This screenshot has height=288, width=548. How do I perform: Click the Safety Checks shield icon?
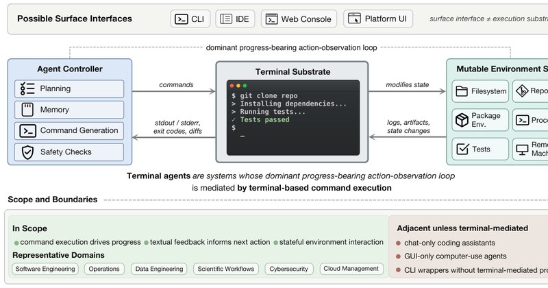pos(27,152)
